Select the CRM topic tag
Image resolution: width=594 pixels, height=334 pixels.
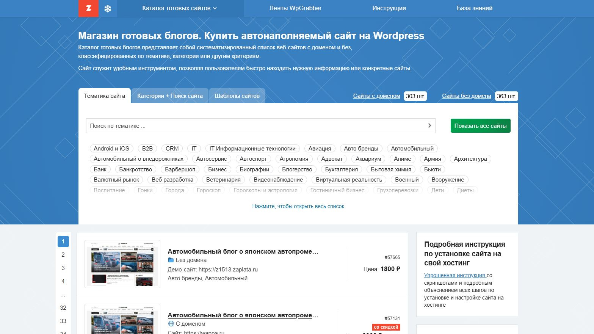pos(172,149)
